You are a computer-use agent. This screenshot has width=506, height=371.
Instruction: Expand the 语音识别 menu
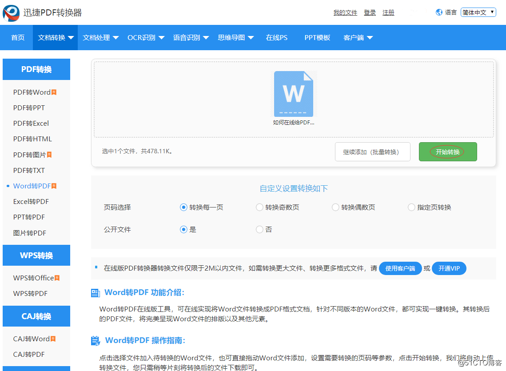tap(191, 37)
